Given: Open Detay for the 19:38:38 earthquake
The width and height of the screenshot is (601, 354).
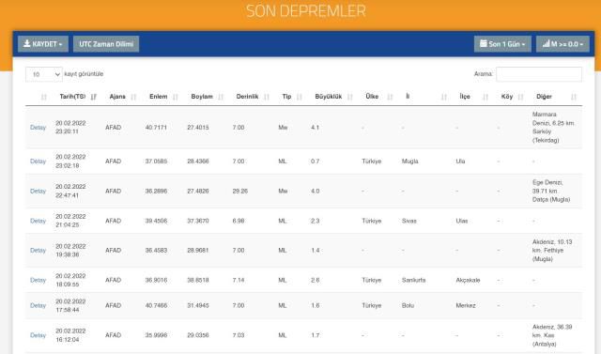Looking at the screenshot, I should pyautogui.click(x=38, y=251).
